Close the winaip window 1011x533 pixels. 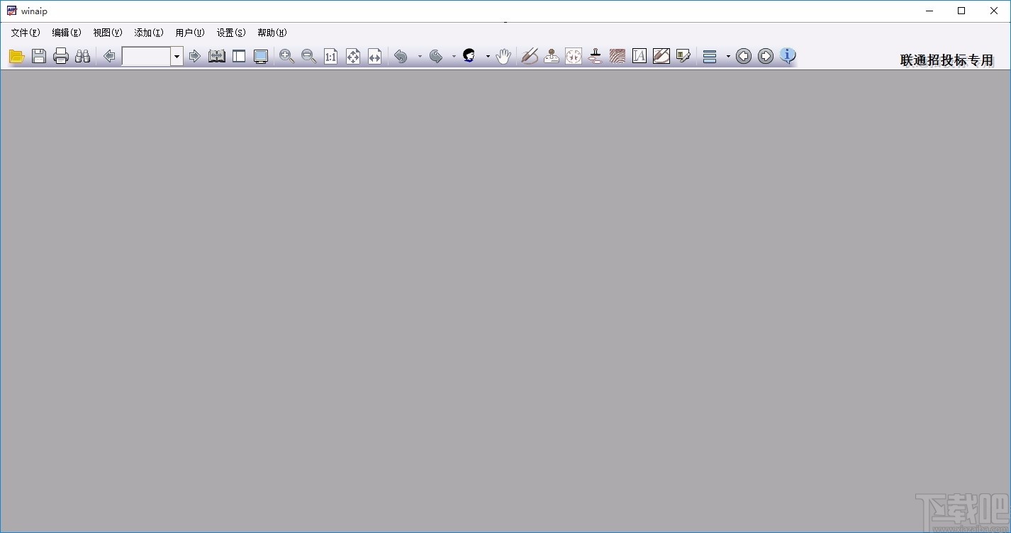(x=994, y=11)
